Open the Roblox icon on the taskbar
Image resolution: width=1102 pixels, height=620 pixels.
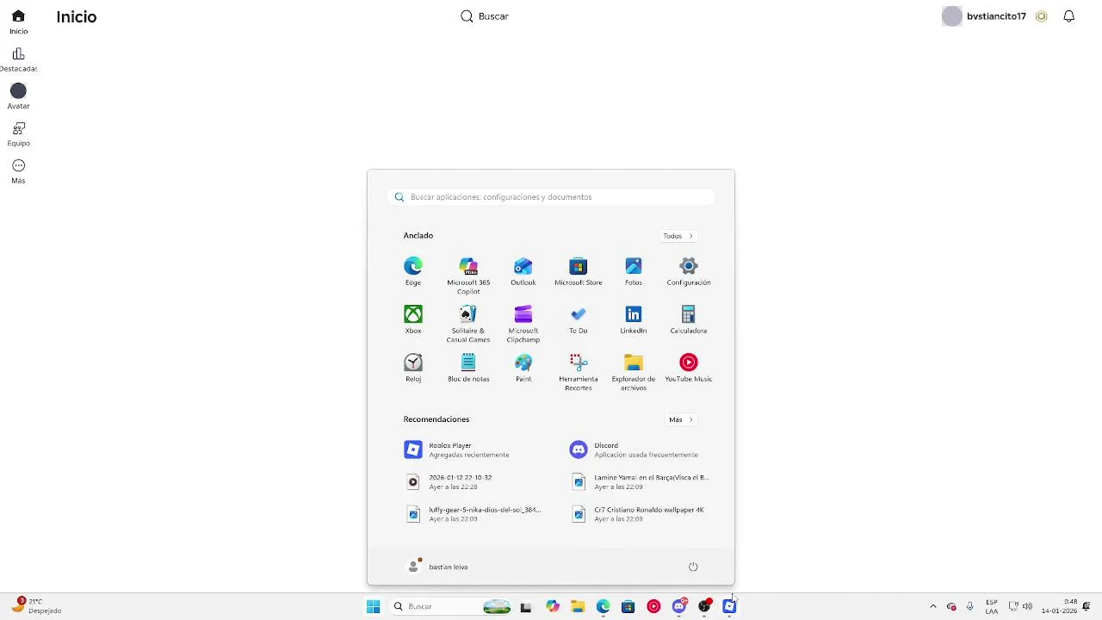(729, 606)
